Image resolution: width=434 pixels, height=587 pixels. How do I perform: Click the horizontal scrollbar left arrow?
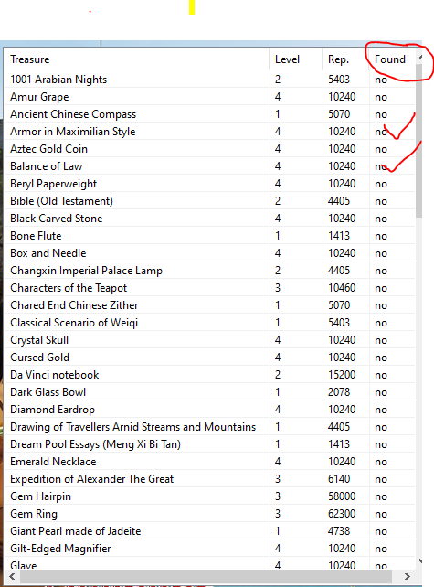tap(12, 576)
